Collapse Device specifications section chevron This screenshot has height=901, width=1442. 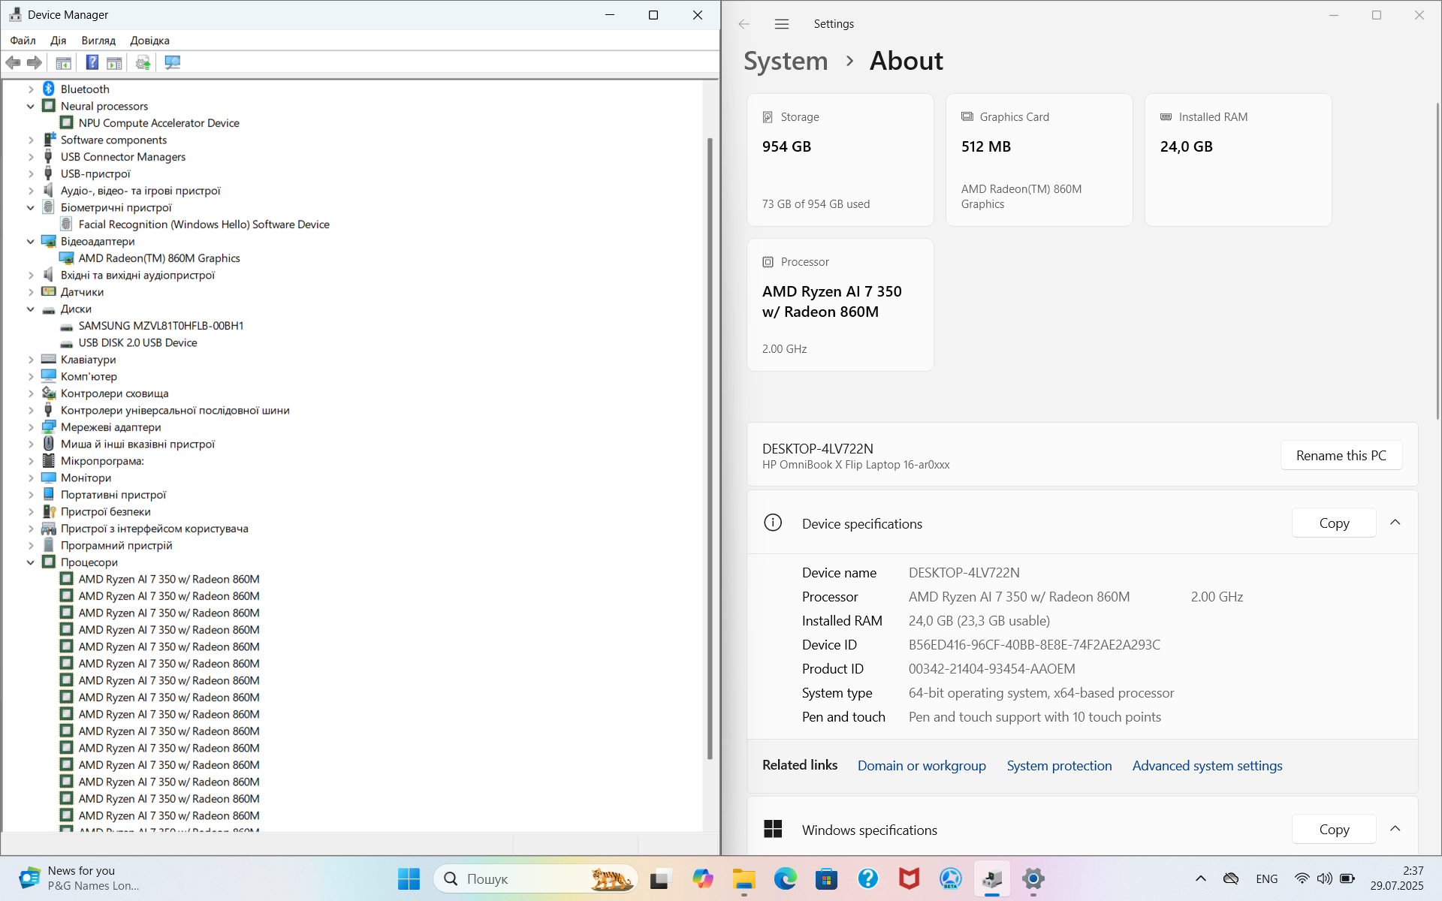click(x=1395, y=523)
